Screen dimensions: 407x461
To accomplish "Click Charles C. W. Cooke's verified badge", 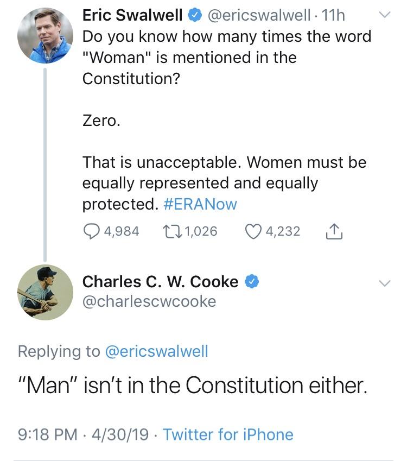I will (252, 282).
